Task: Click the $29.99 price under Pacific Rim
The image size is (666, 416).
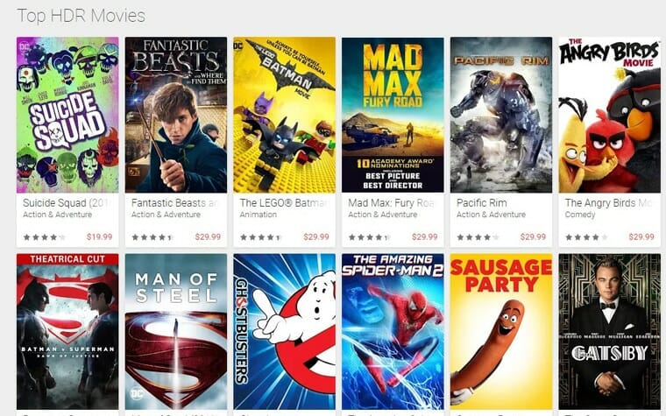Action: coord(533,236)
